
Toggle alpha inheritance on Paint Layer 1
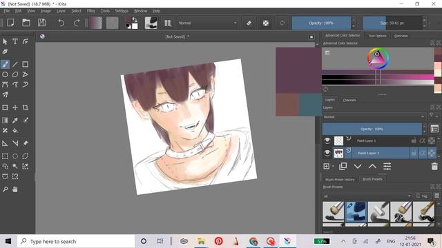[422, 141]
